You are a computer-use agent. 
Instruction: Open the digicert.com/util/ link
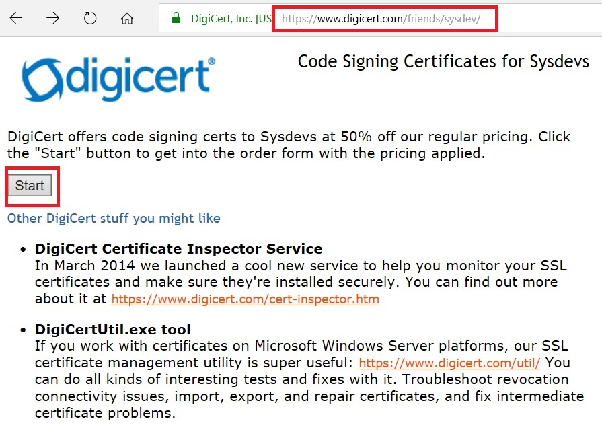[x=449, y=363]
